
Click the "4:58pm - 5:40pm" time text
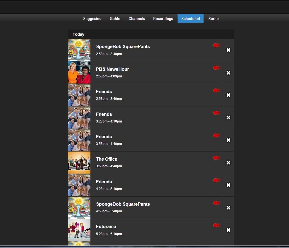(109, 211)
